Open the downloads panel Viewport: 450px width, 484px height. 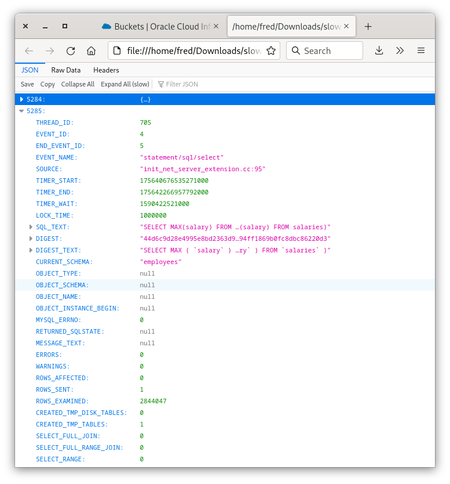[379, 50]
